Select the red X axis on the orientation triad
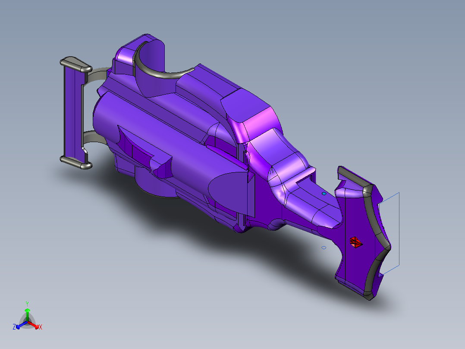 tap(37, 326)
